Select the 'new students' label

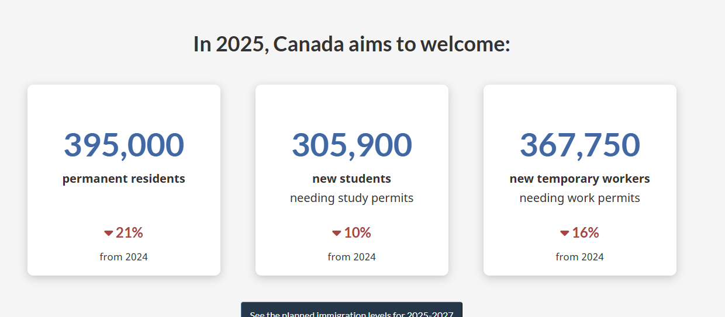click(x=352, y=179)
